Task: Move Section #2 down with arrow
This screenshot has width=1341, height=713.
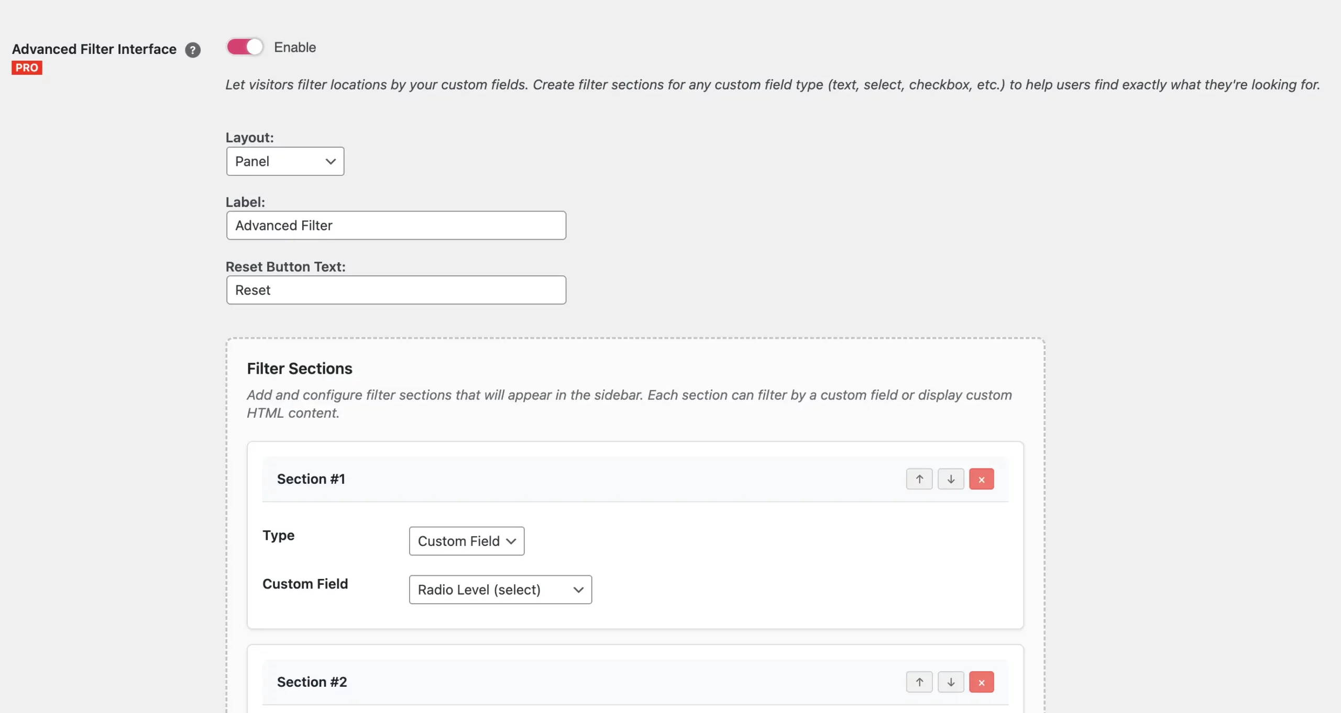Action: (950, 682)
